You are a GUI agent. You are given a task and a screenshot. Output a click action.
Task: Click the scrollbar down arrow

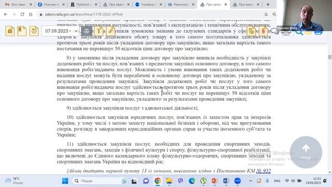tap(330, 172)
